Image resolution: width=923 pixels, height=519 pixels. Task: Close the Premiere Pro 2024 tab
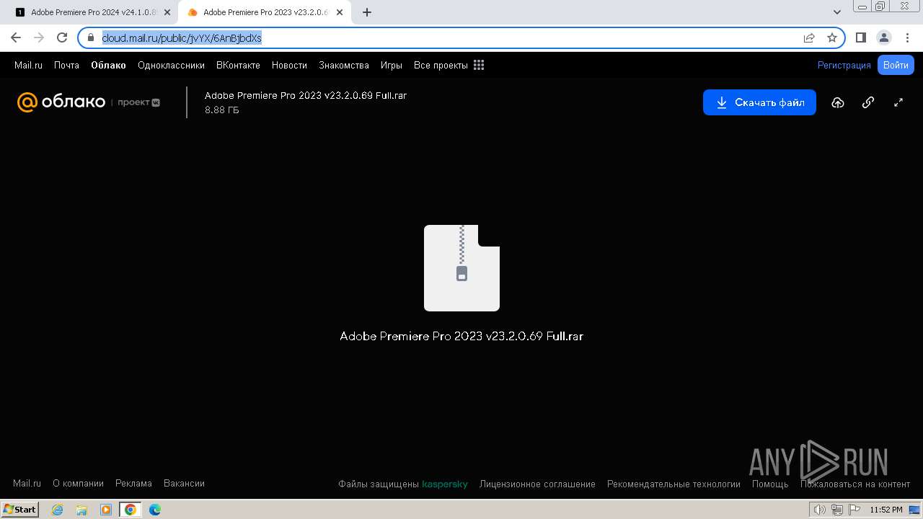pyautogui.click(x=167, y=12)
